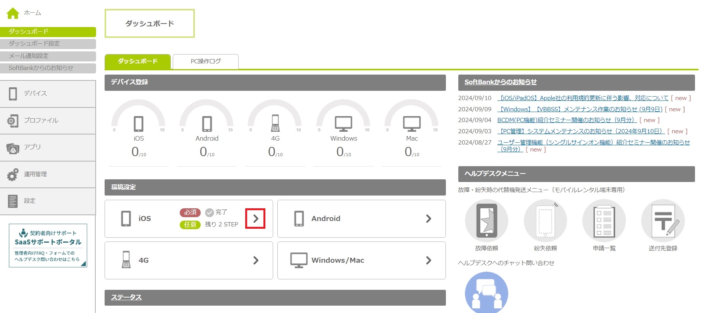
Task: Open the 送付先登録 address registration icon
Action: tap(663, 221)
